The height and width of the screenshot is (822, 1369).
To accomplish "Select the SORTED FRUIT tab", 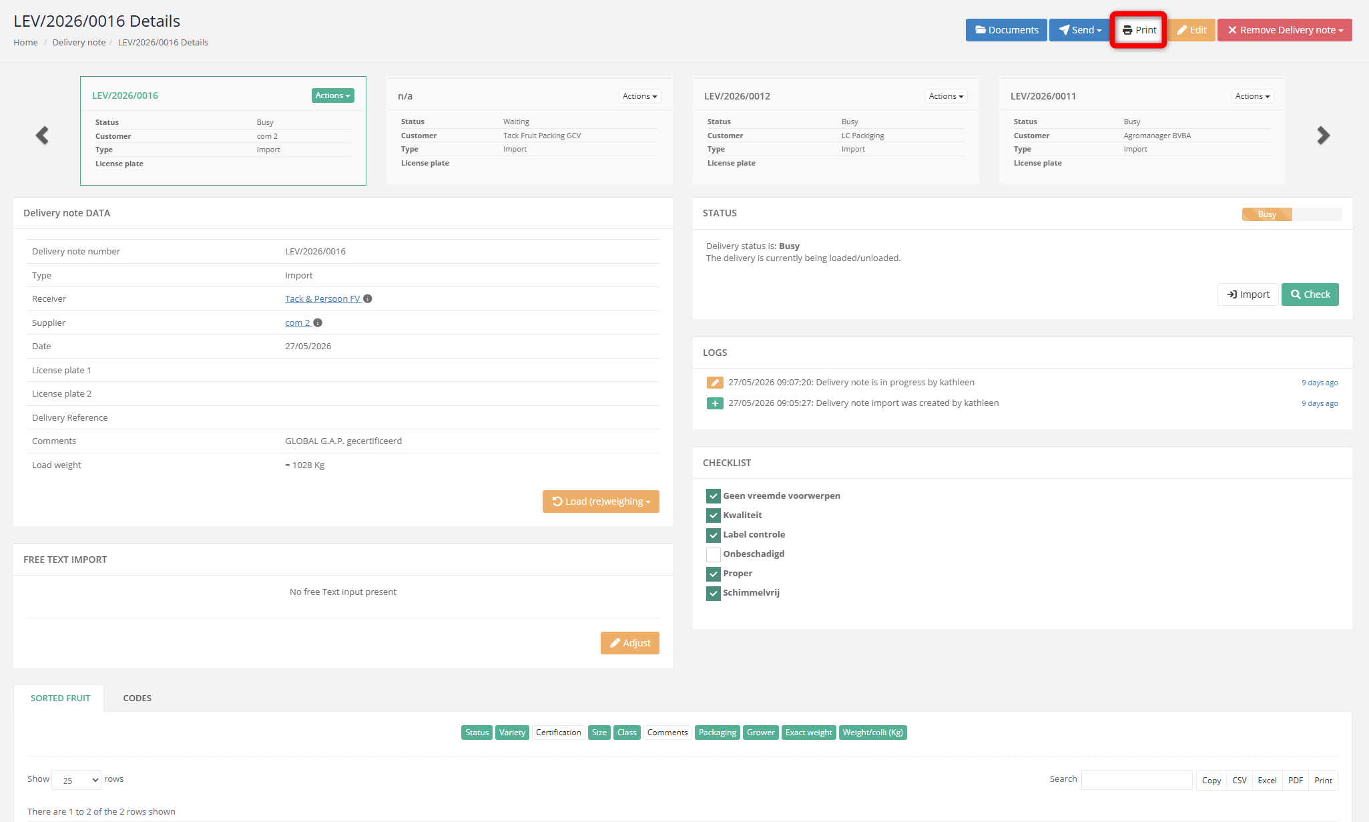I will tap(60, 698).
